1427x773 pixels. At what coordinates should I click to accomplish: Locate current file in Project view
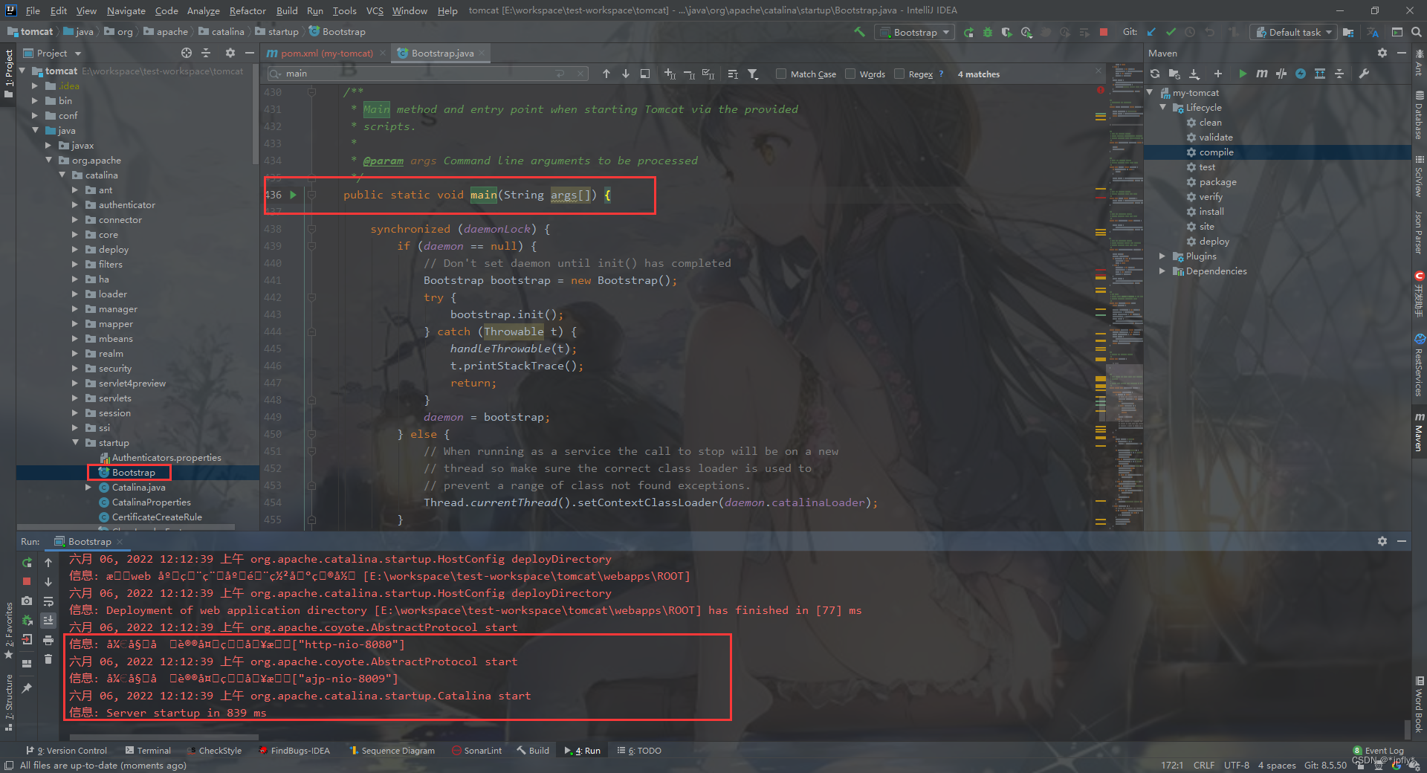coord(187,53)
